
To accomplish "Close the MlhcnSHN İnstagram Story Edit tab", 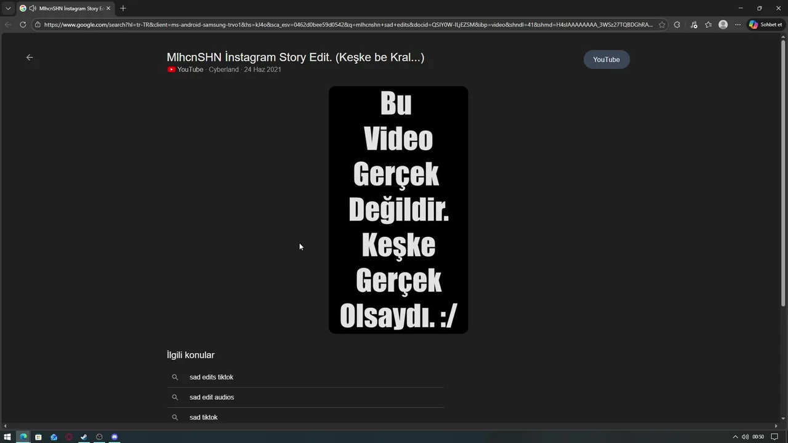I will (108, 8).
